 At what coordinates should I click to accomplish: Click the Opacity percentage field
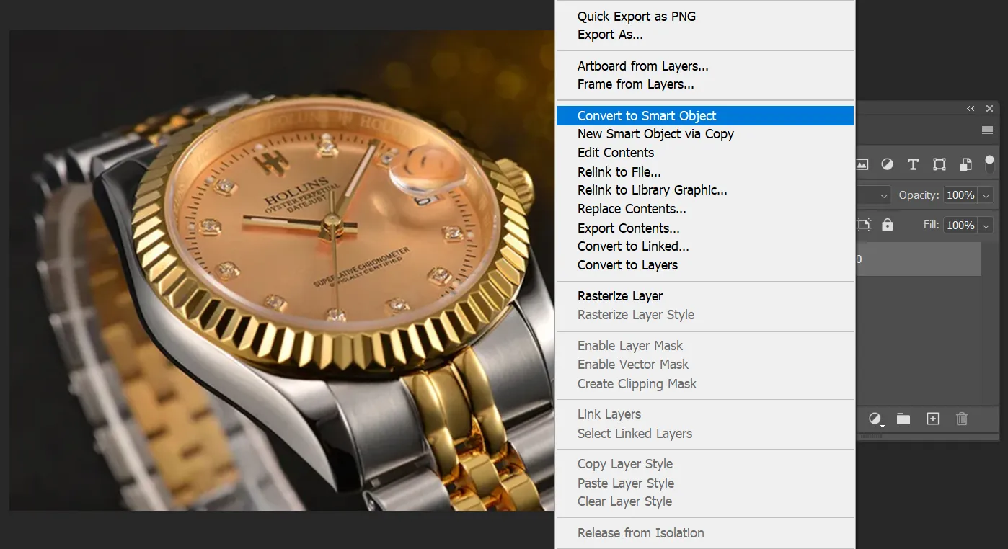[960, 195]
